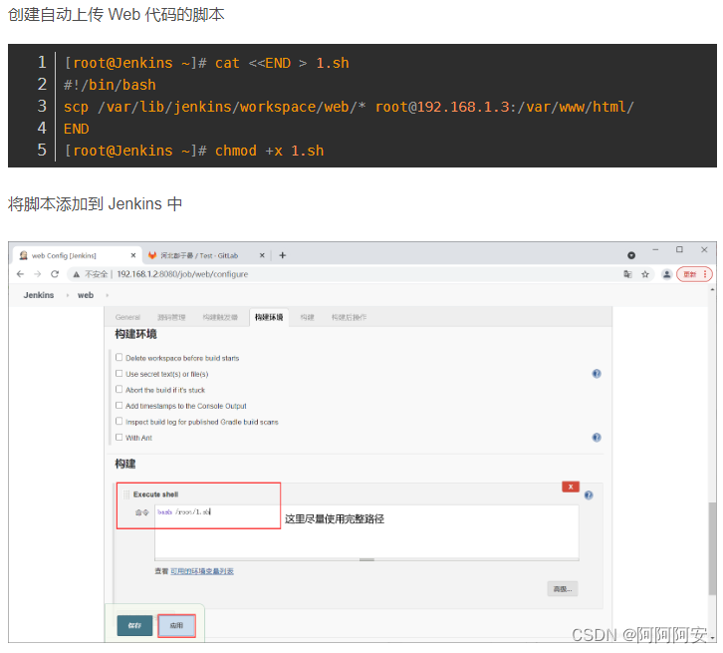The height and width of the screenshot is (653, 723).
Task: Switch to the GitLab Test browser tab
Action: coord(205,255)
